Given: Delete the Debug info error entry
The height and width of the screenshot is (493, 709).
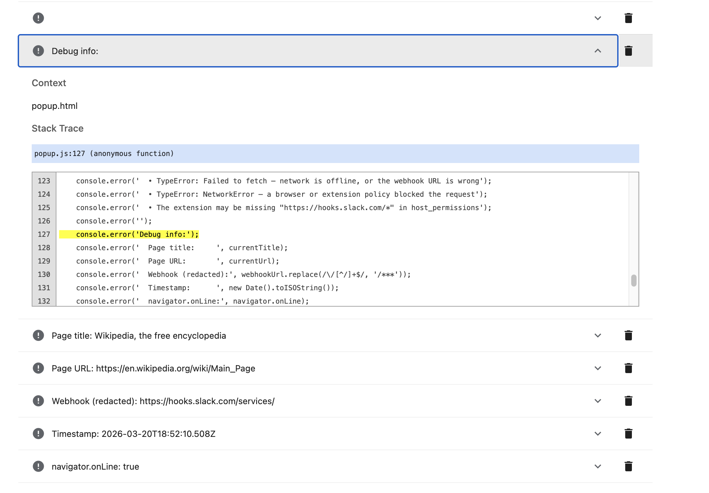Looking at the screenshot, I should click(628, 51).
